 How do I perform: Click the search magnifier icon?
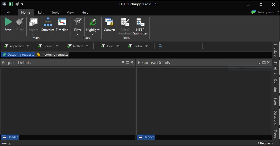pyautogui.click(x=160, y=46)
